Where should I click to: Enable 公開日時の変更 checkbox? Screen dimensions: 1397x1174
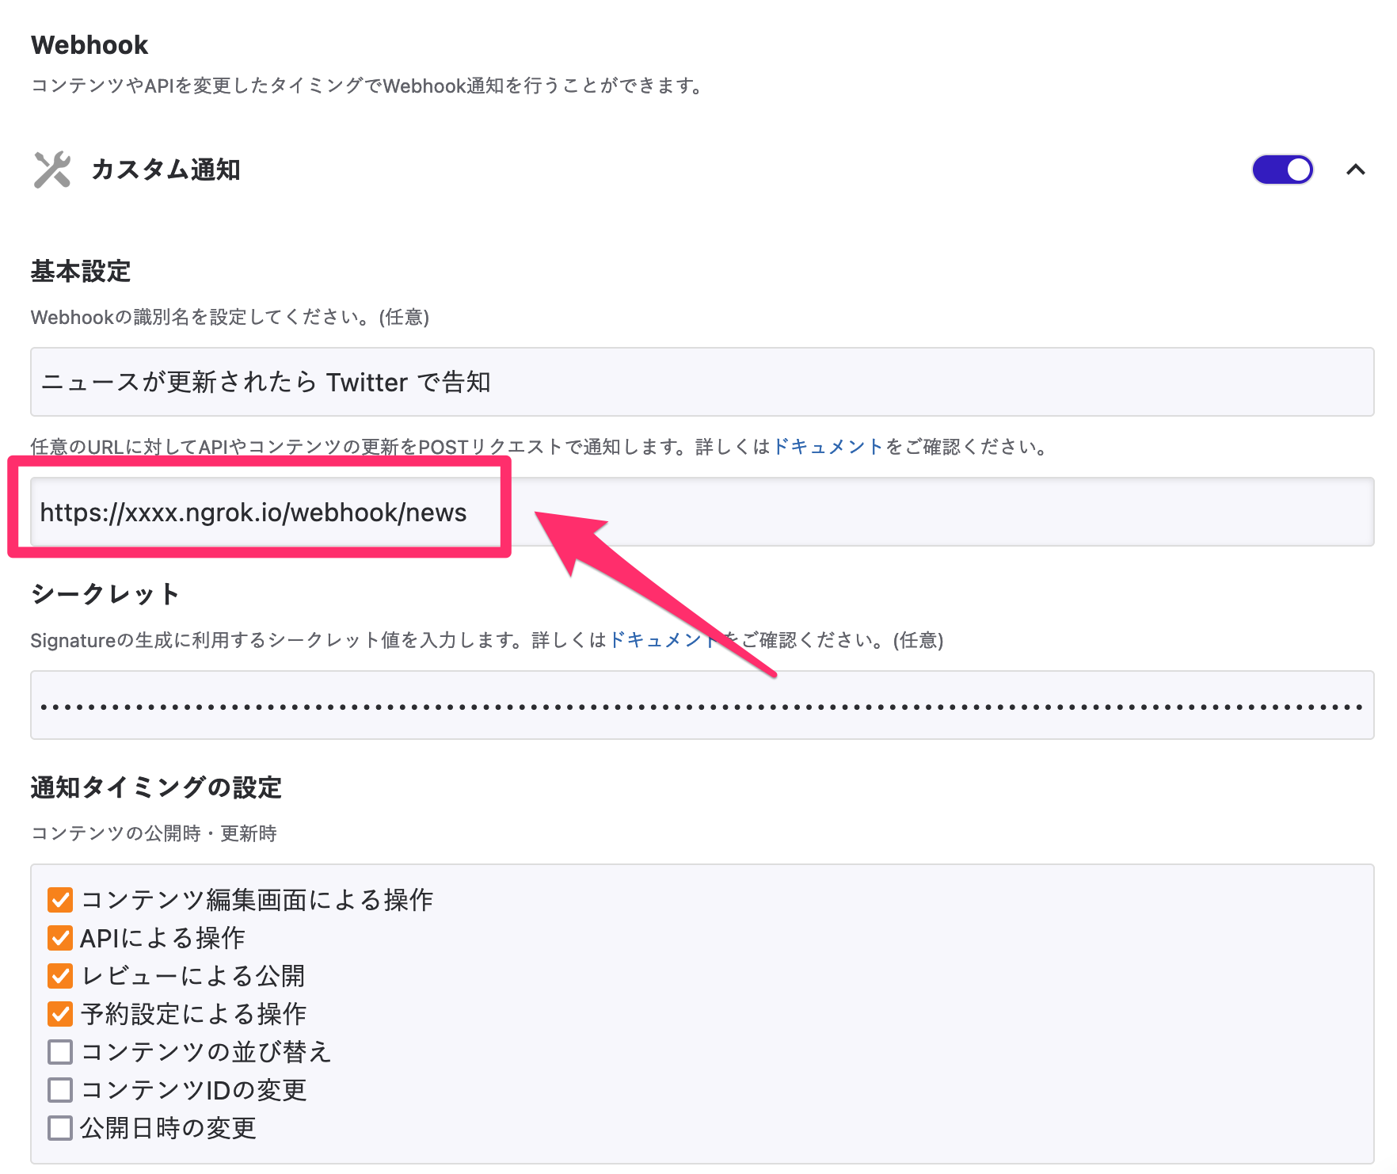tap(60, 1128)
